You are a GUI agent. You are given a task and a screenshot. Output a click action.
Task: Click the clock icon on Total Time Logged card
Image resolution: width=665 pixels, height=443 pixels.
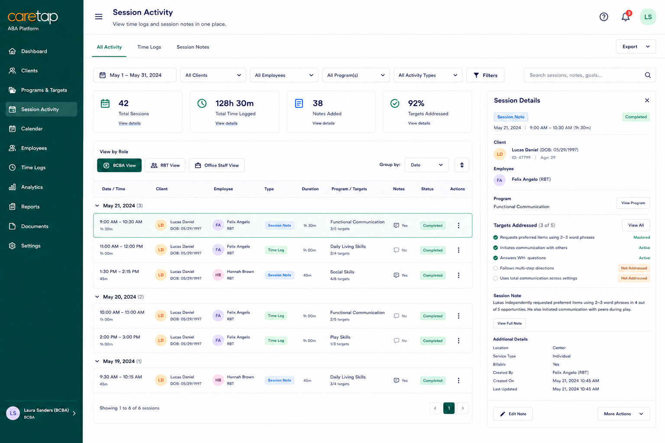(202, 103)
